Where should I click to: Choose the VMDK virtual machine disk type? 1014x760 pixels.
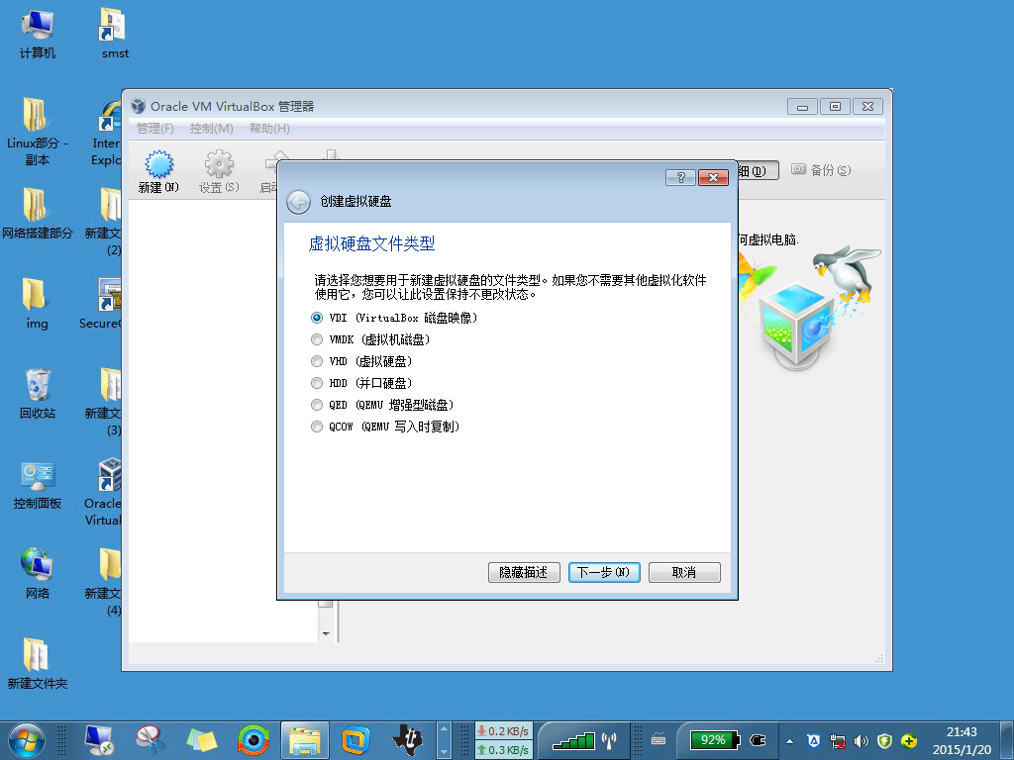pos(370,339)
